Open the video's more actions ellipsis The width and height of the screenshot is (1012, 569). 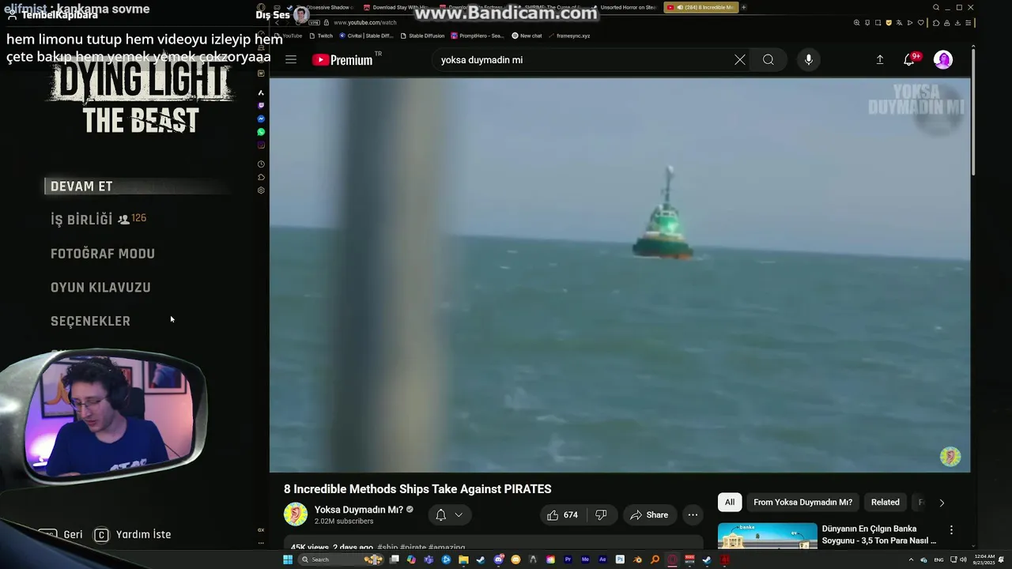point(693,514)
